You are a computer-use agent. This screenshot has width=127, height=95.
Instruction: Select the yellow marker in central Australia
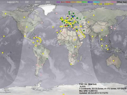coord(114,61)
